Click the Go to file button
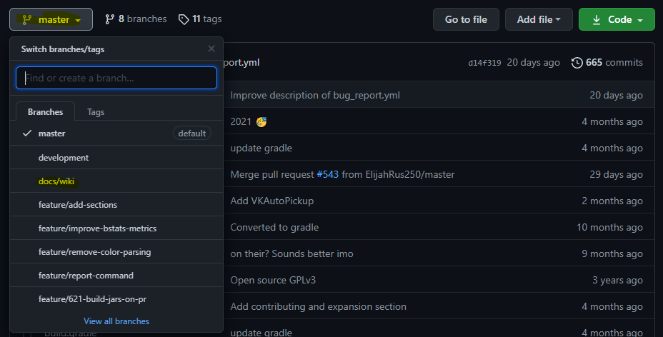This screenshot has width=663, height=337. [466, 19]
